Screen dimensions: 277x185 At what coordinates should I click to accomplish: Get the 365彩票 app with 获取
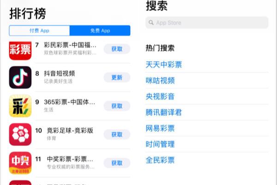[x=117, y=106]
